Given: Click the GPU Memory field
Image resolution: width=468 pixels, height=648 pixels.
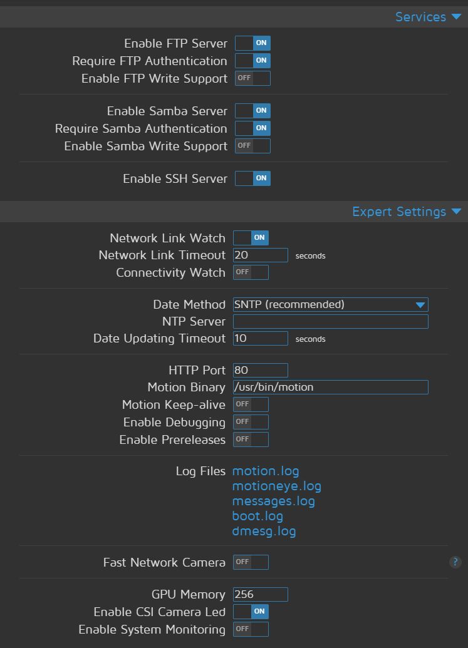Looking at the screenshot, I should [x=260, y=594].
